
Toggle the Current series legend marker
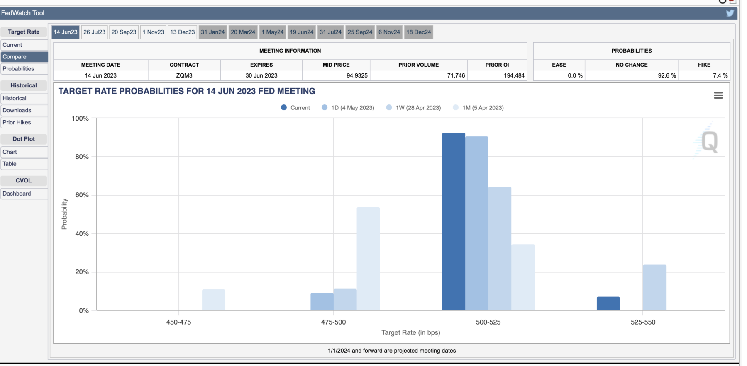tap(284, 108)
